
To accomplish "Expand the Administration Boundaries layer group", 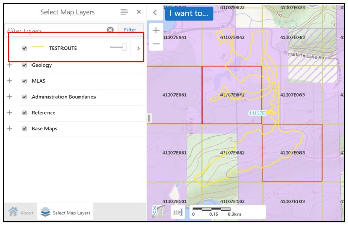I will (x=9, y=97).
